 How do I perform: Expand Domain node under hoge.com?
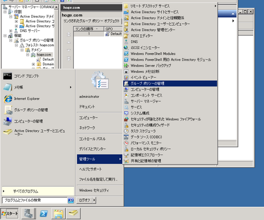click(x=33, y=64)
